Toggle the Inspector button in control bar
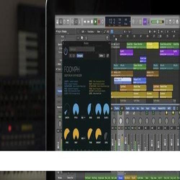 (x=61, y=22)
